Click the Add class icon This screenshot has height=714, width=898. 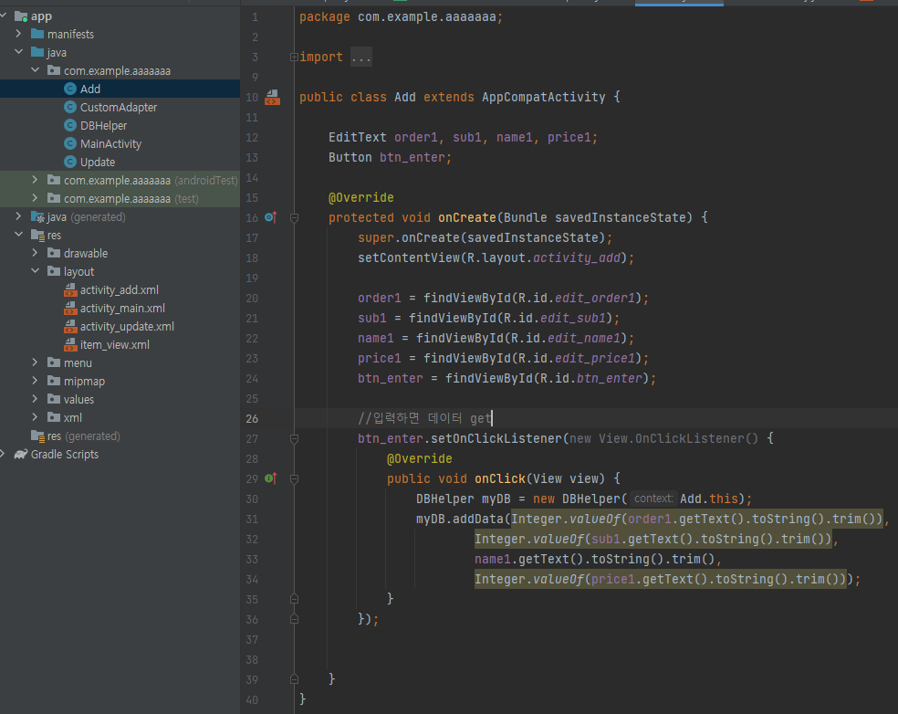click(x=70, y=89)
